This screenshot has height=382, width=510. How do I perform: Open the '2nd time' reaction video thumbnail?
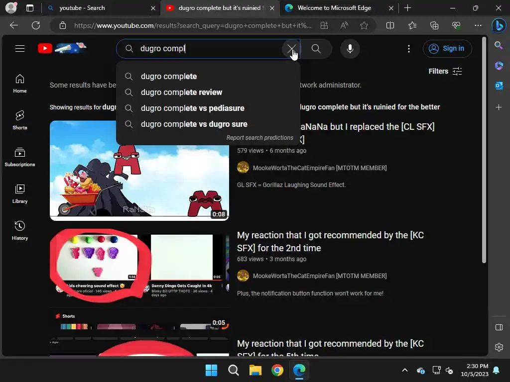click(139, 280)
